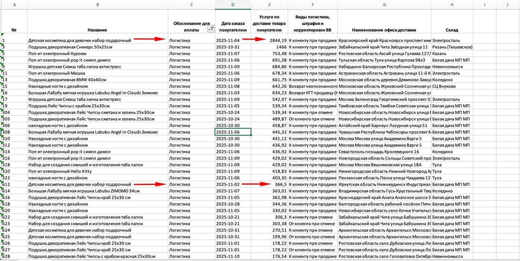Select the cell with value 199,96

click(x=269, y=237)
